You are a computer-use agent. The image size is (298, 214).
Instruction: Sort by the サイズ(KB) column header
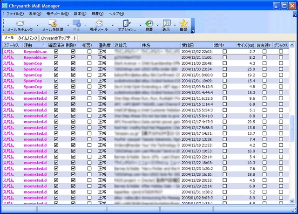click(x=246, y=45)
